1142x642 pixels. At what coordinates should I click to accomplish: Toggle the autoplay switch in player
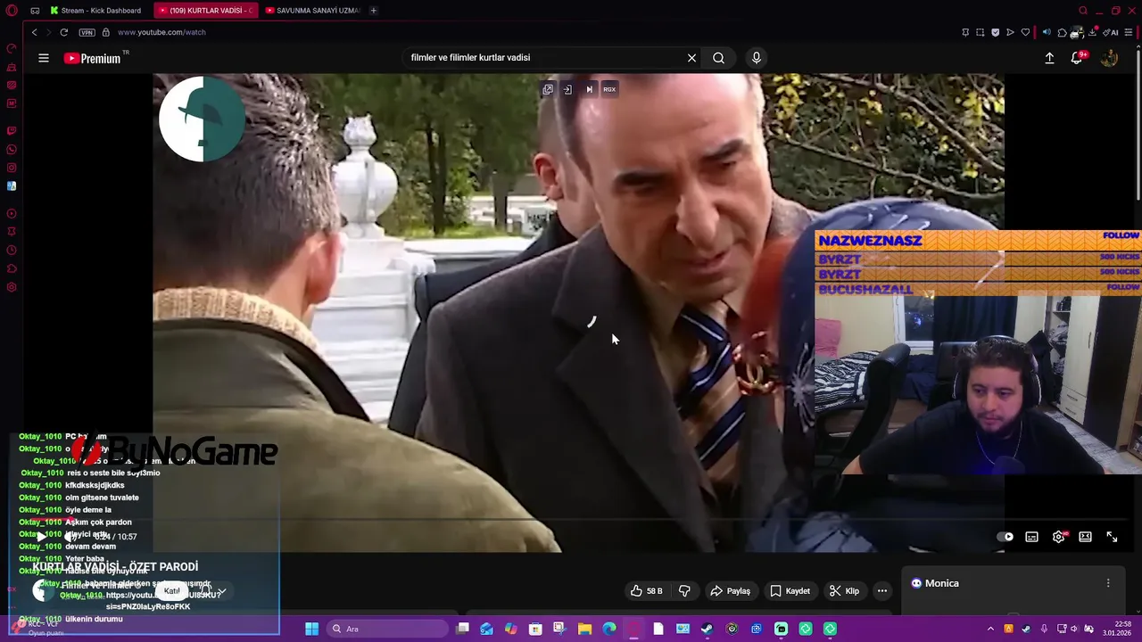point(1005,537)
